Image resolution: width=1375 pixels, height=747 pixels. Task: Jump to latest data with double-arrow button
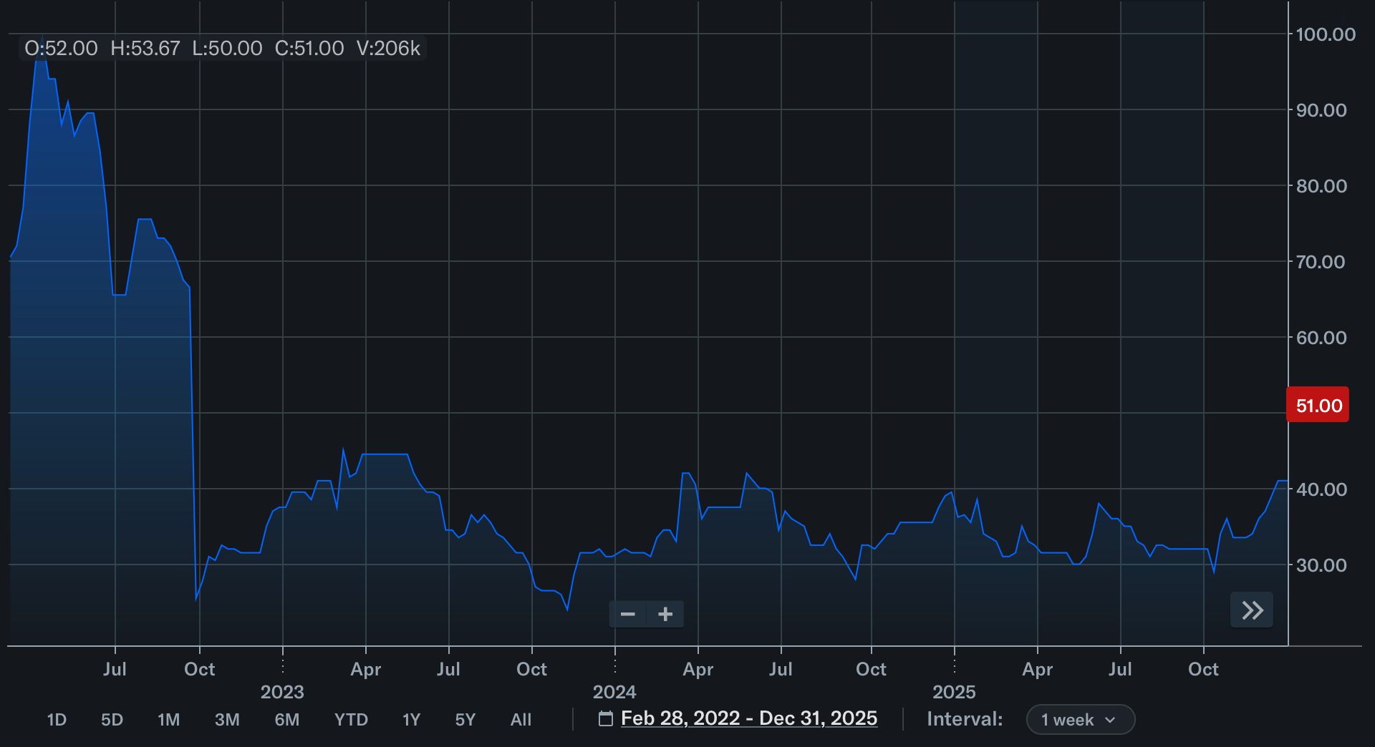pyautogui.click(x=1252, y=610)
